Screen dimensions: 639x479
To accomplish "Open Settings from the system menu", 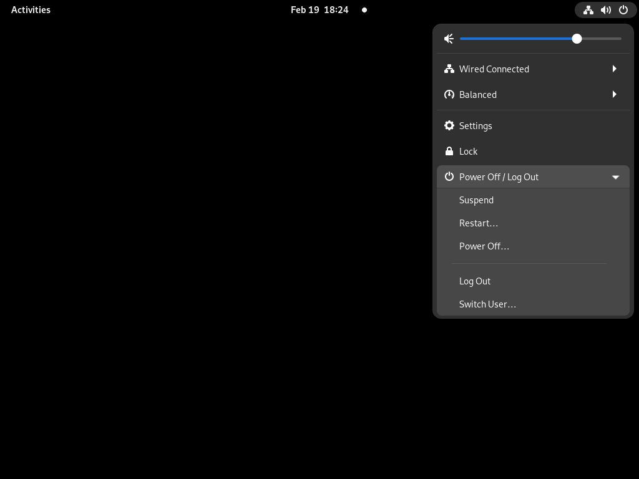I will coord(533,126).
